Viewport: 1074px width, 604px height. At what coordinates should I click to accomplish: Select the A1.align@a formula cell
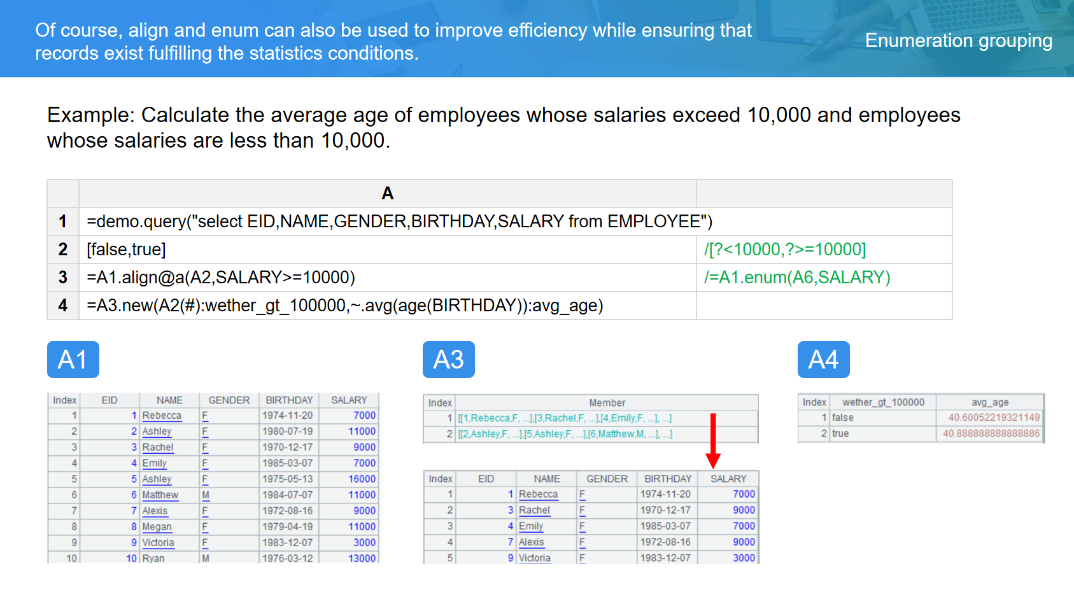point(221,277)
